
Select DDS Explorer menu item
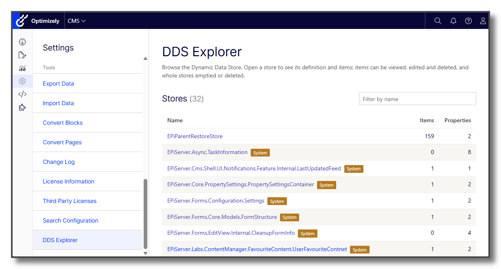[x=88, y=240]
